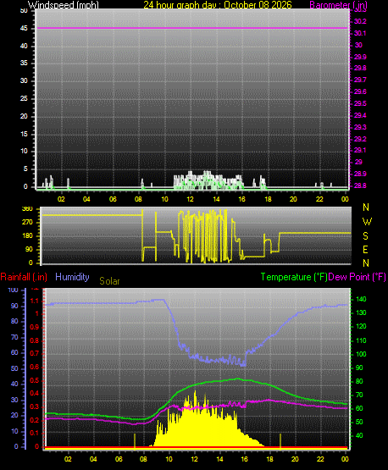Click the Windspeed (mph) axis title
388x470 pixels.
(63, 5)
